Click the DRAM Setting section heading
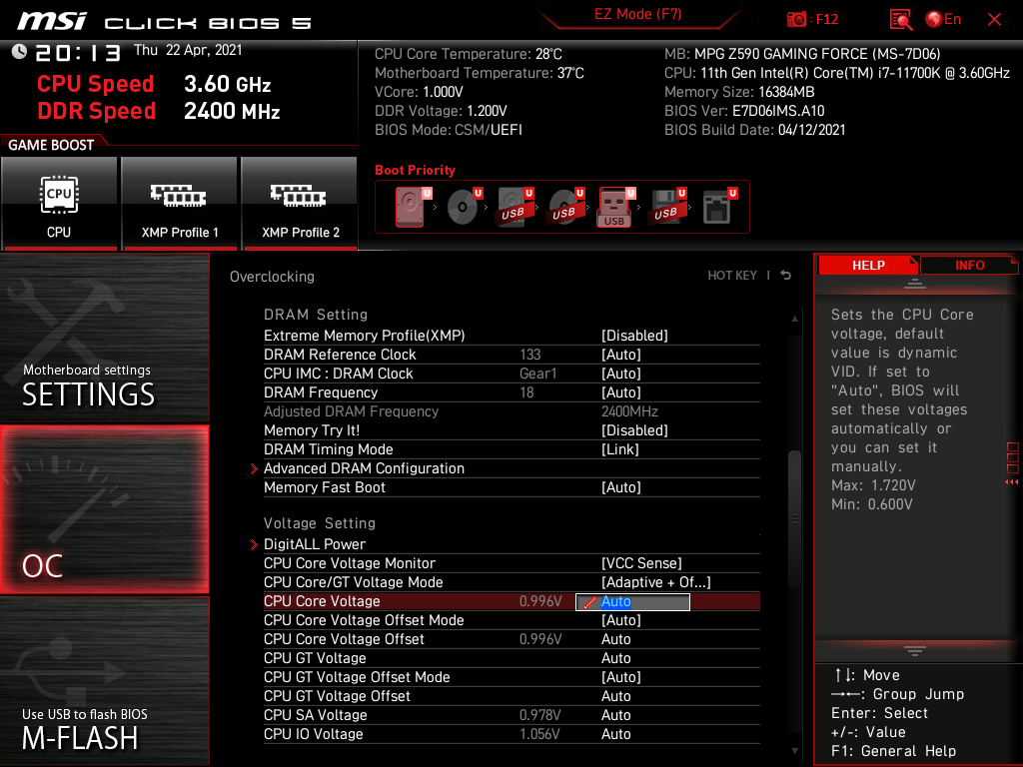1023x767 pixels. click(x=316, y=315)
